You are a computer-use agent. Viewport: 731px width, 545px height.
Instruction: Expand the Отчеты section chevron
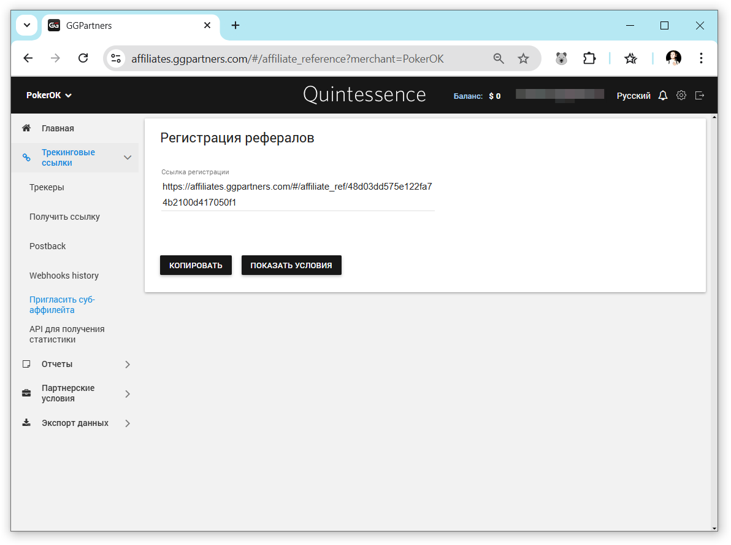pyautogui.click(x=128, y=365)
